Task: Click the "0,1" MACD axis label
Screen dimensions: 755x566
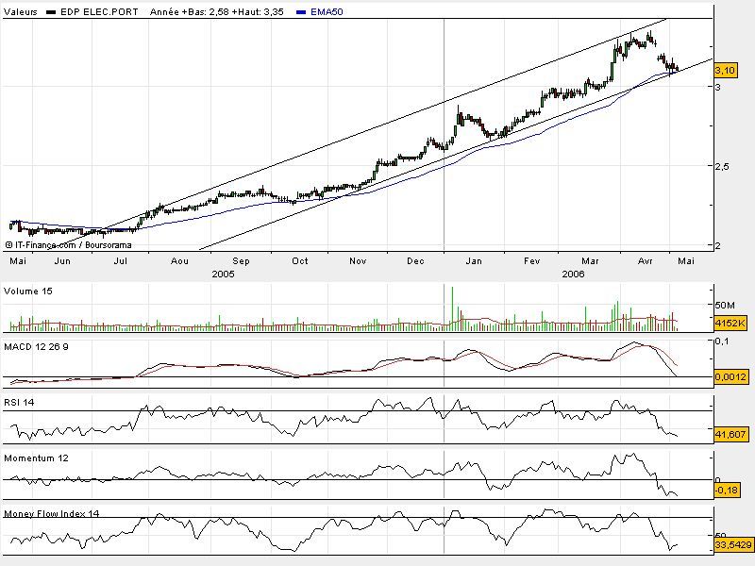Action: click(x=722, y=341)
